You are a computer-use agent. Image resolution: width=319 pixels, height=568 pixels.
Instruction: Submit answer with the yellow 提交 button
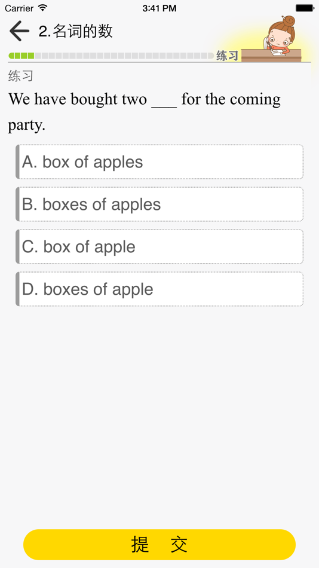coord(159,545)
